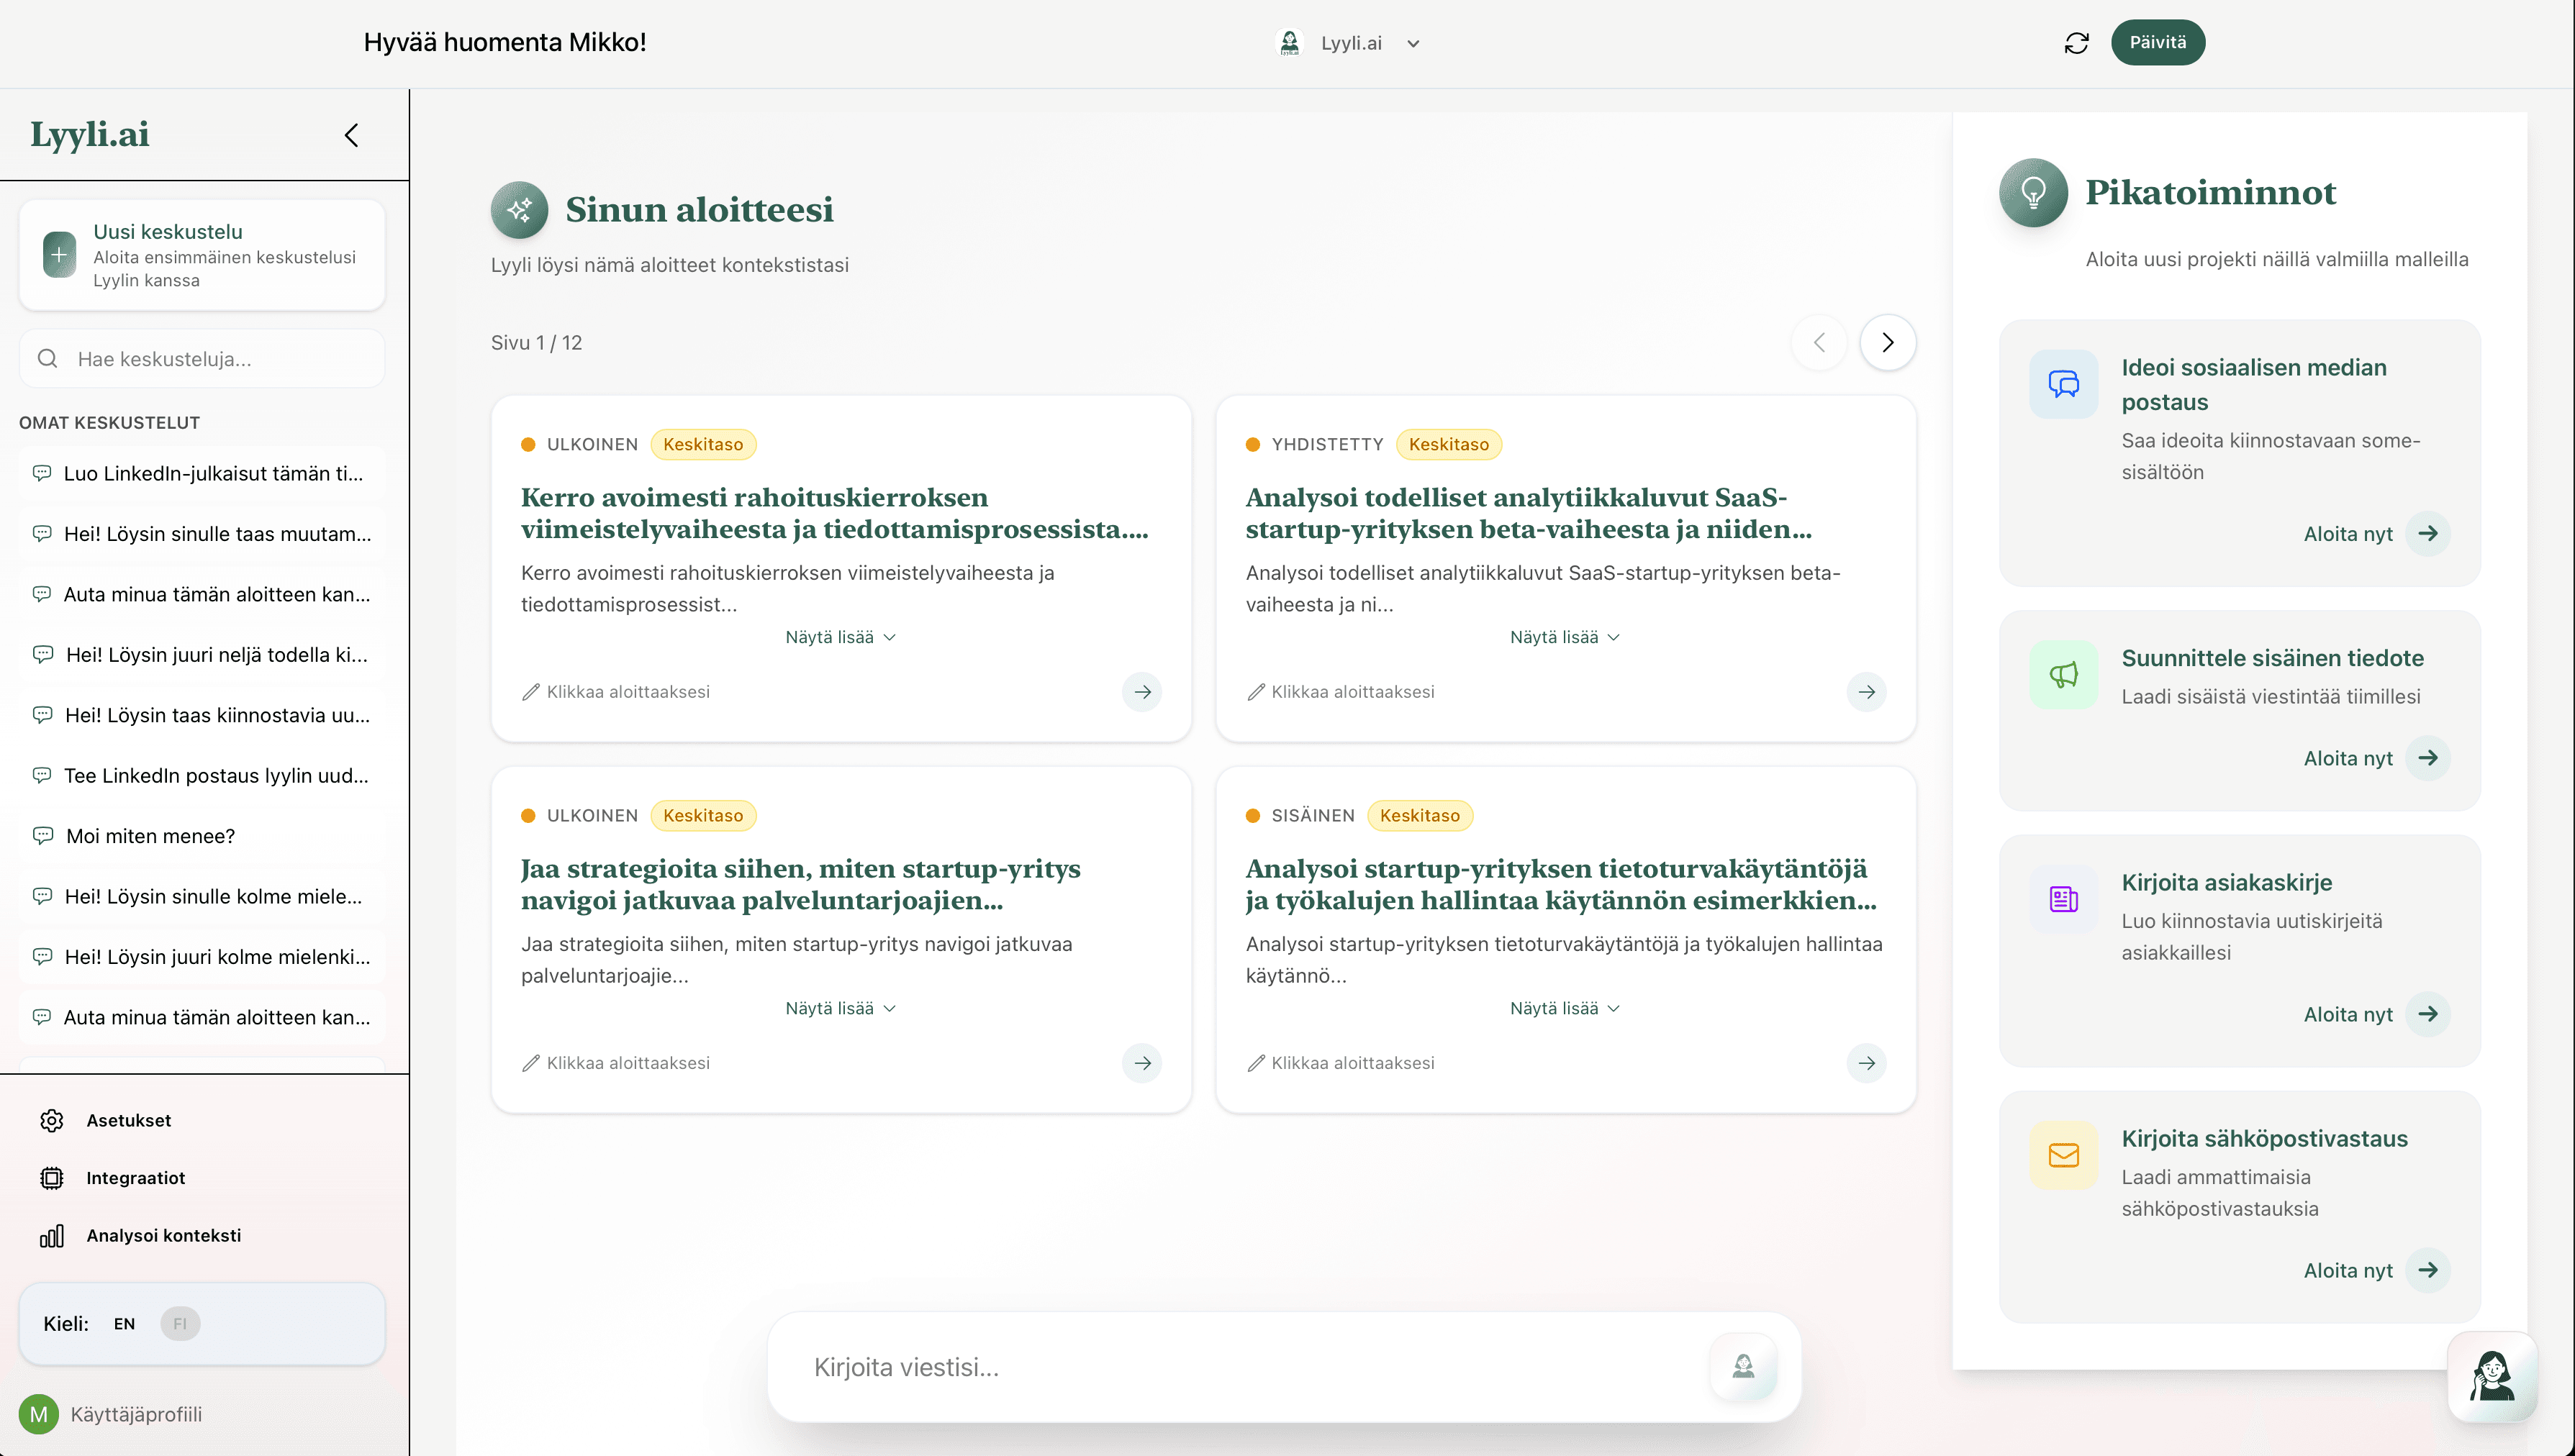Go to the next initiatives page

coord(1887,343)
